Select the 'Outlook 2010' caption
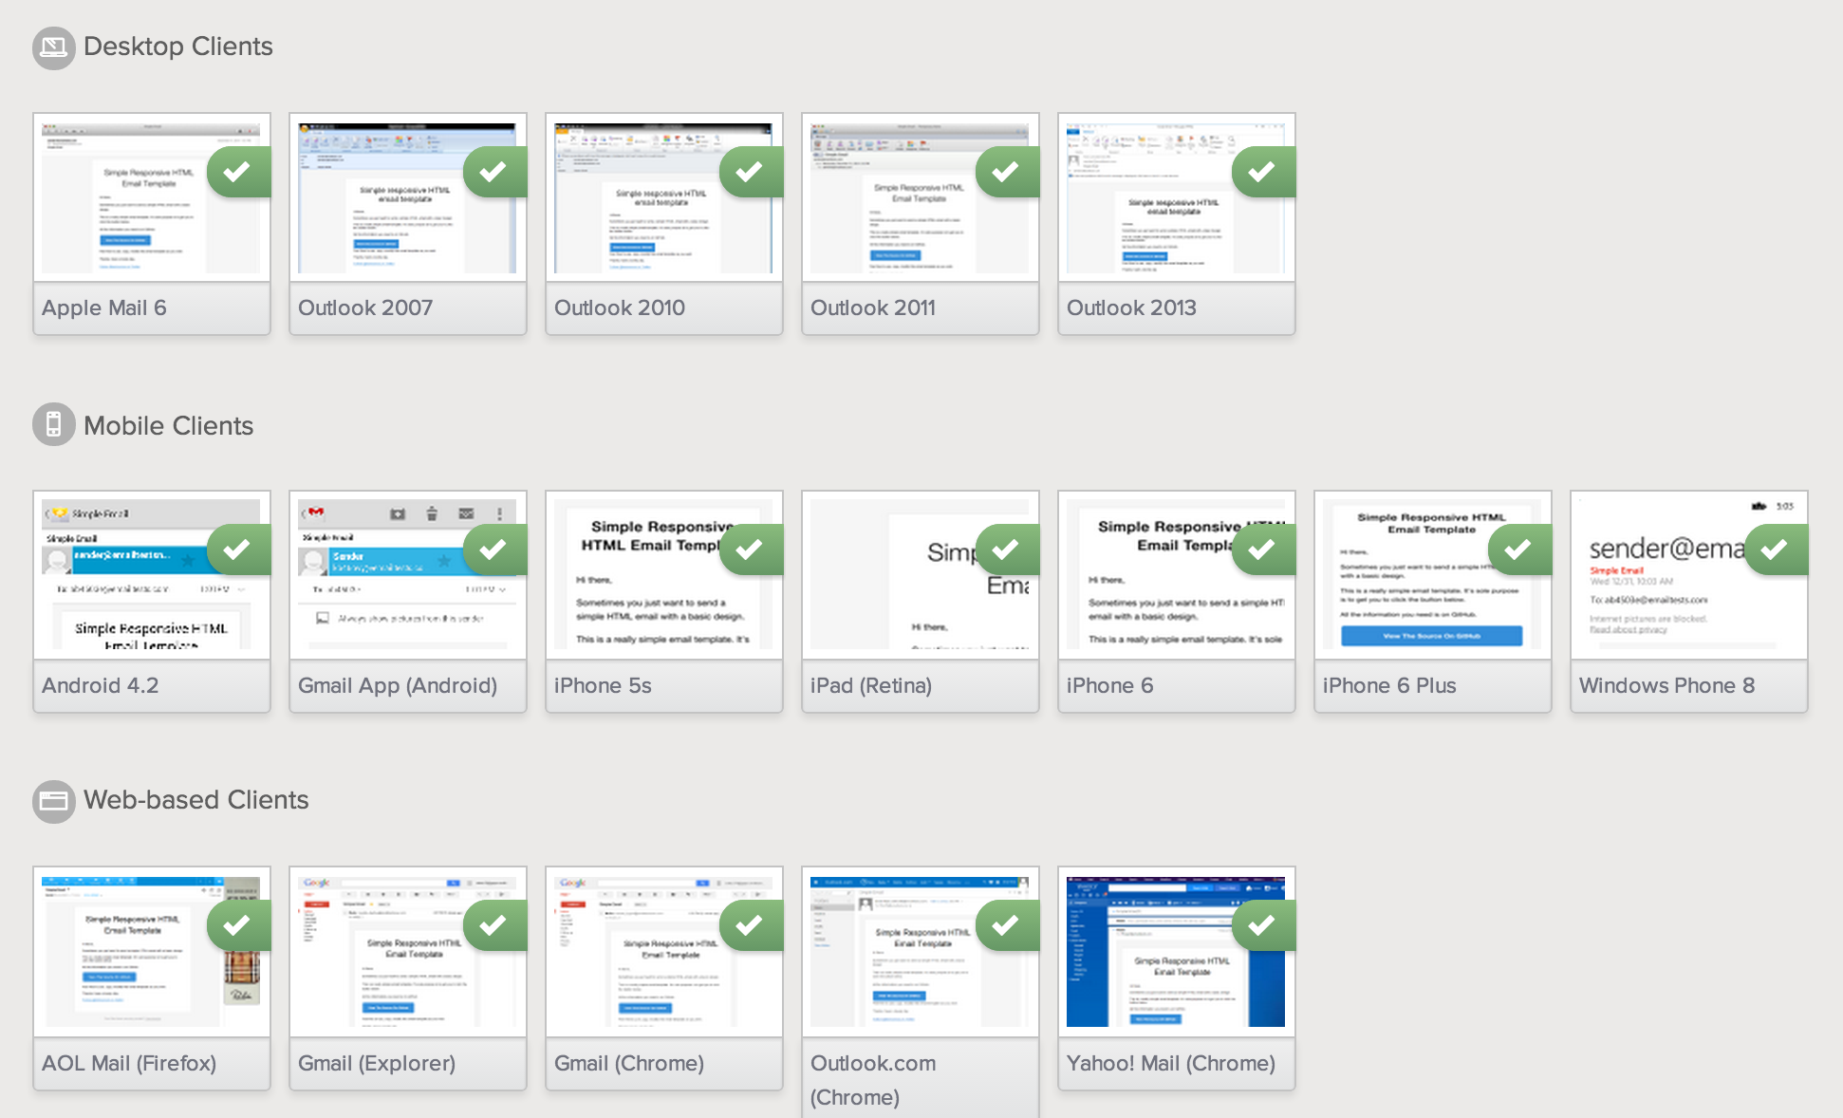 click(620, 307)
